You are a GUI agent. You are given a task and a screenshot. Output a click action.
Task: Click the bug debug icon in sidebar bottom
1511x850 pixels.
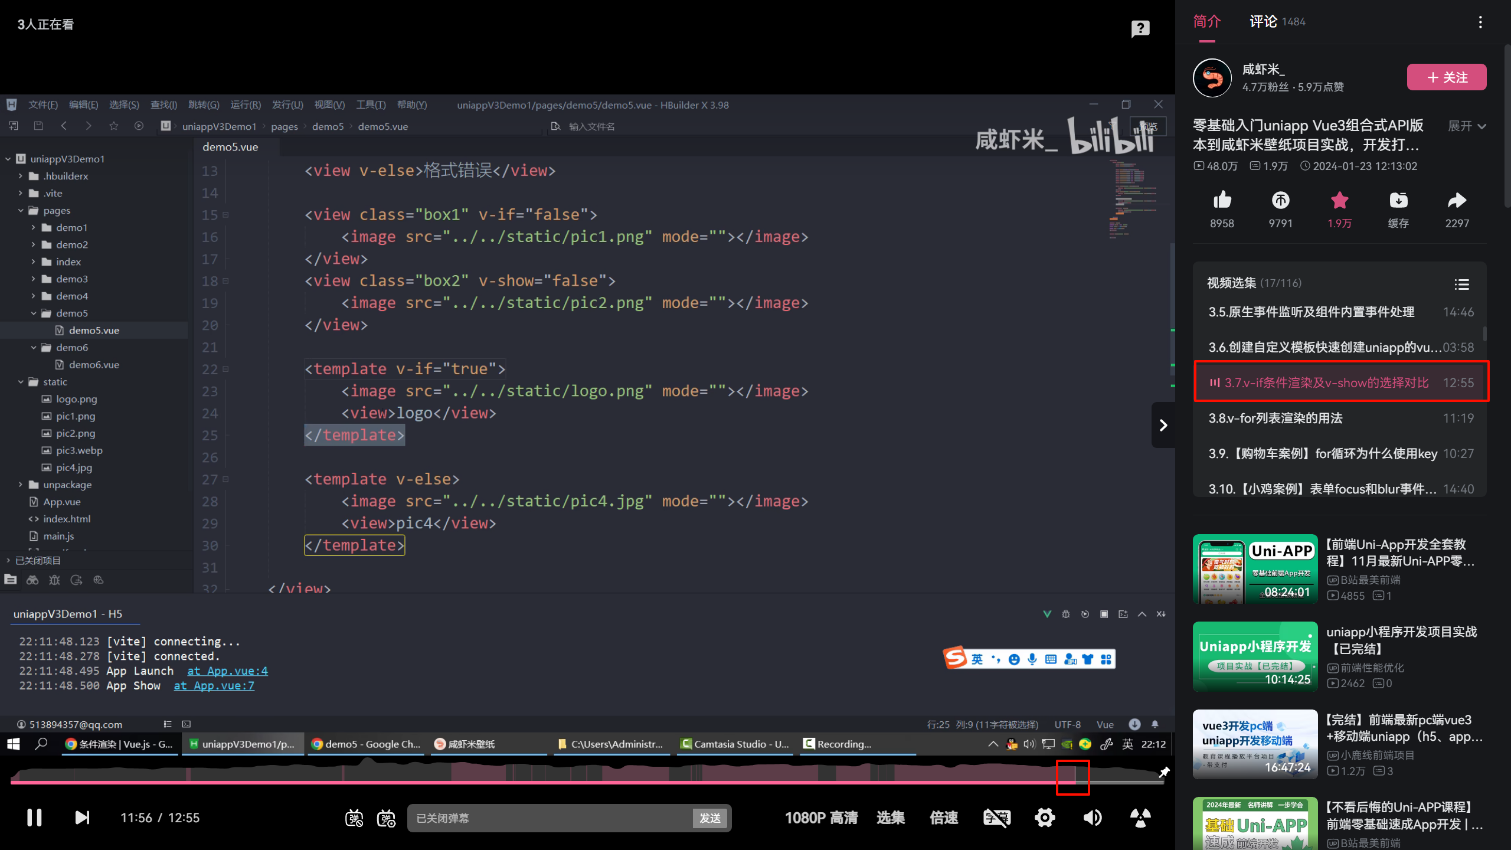tap(54, 580)
